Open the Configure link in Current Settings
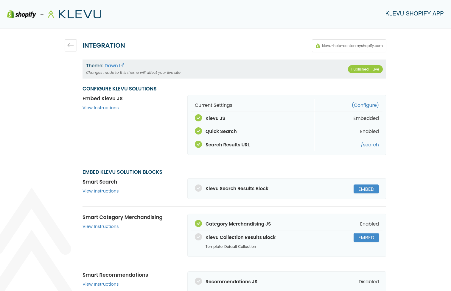451x291 pixels. pos(365,105)
